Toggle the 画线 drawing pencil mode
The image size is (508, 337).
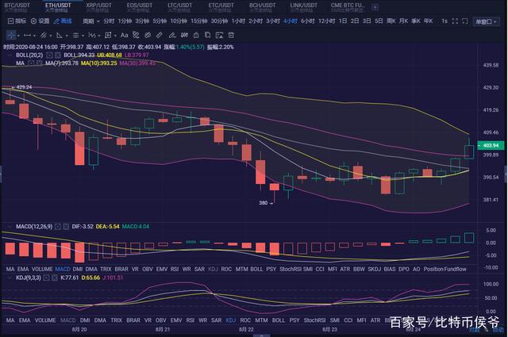(x=63, y=21)
